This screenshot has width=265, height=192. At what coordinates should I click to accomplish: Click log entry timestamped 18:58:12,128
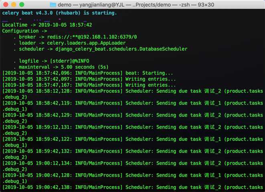132,94
